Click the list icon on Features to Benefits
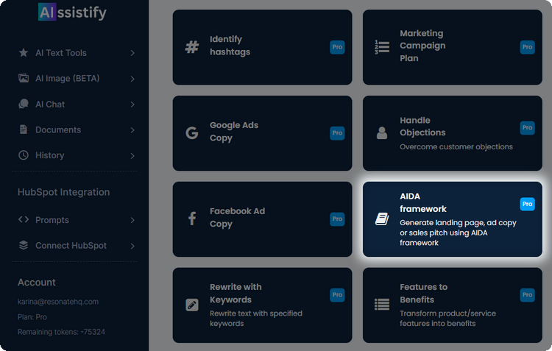552x351 pixels. 382,305
